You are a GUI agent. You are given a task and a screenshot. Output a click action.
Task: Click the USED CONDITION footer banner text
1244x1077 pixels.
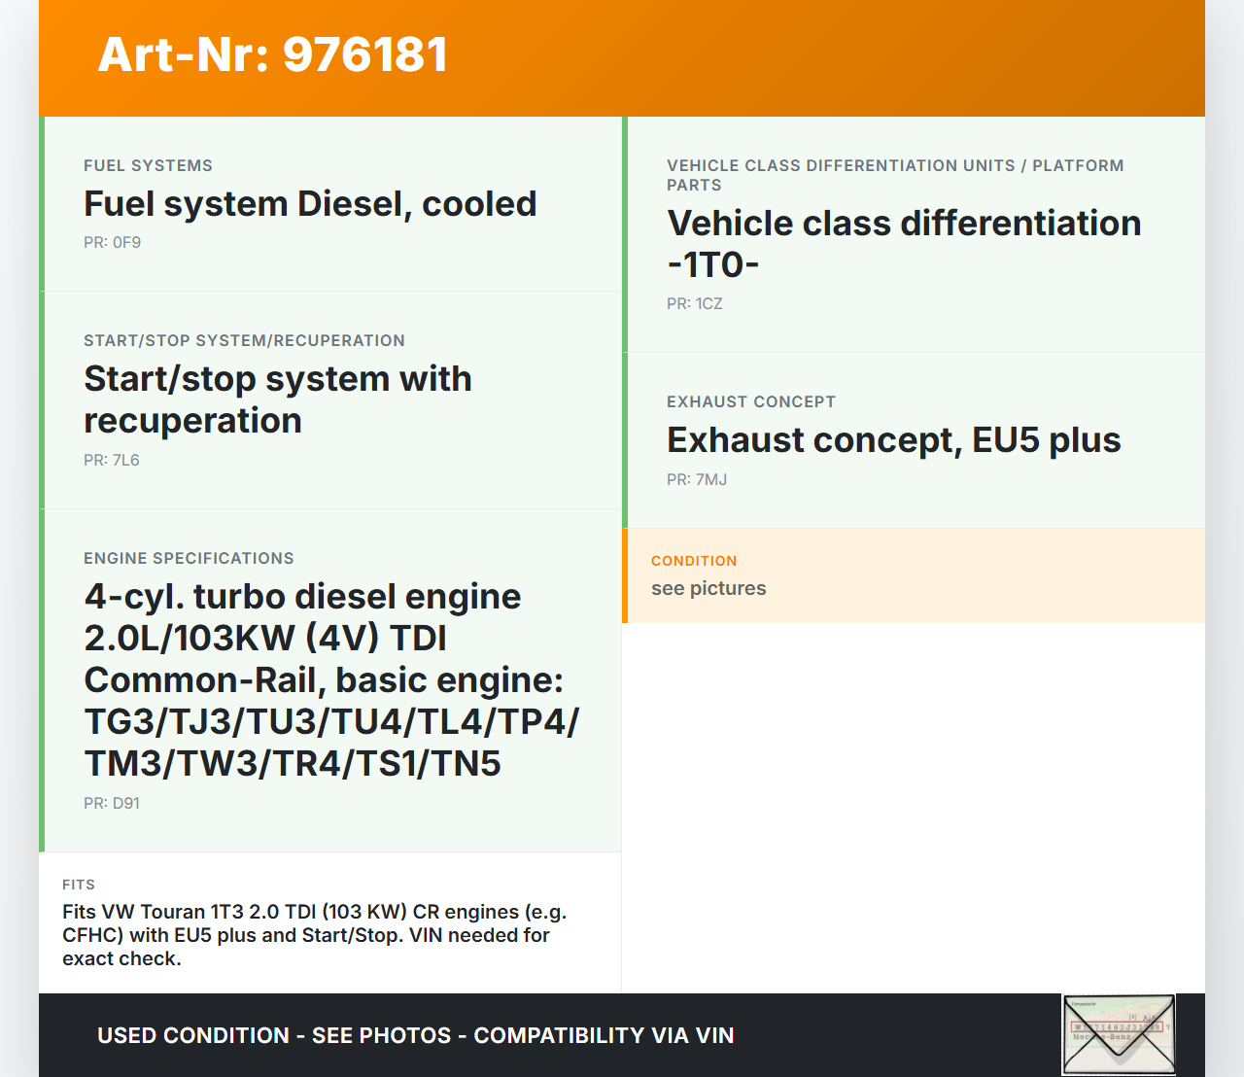pyautogui.click(x=415, y=1035)
